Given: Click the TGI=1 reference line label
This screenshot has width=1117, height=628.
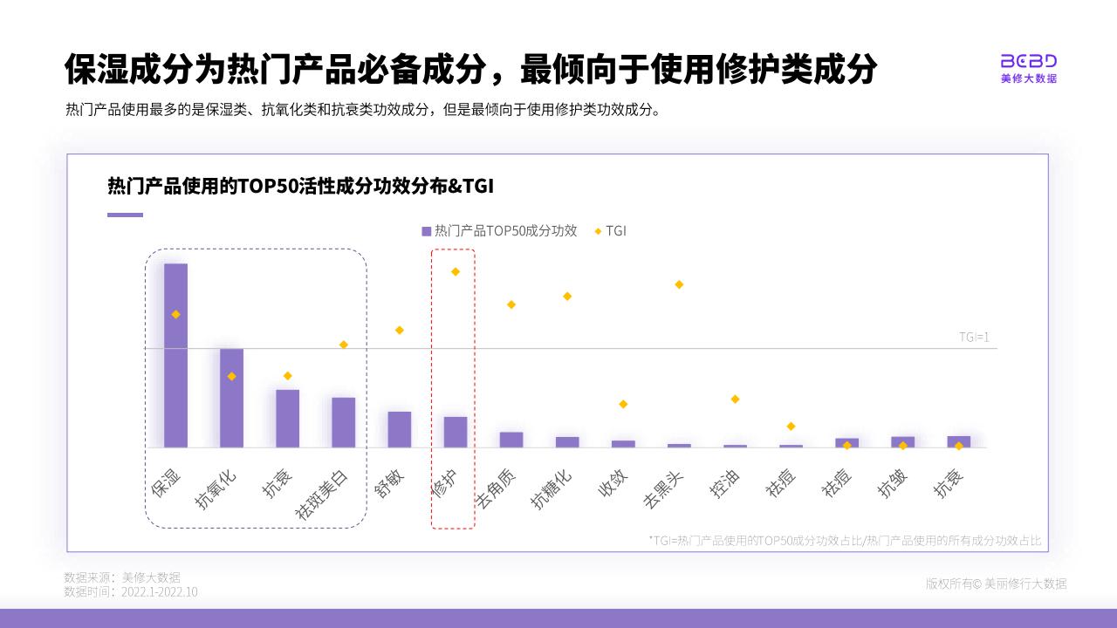Looking at the screenshot, I should (x=974, y=337).
